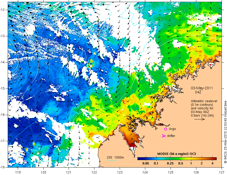Click the 0.5m/s velocity scale arrow
227x175 pixels.
point(199,119)
